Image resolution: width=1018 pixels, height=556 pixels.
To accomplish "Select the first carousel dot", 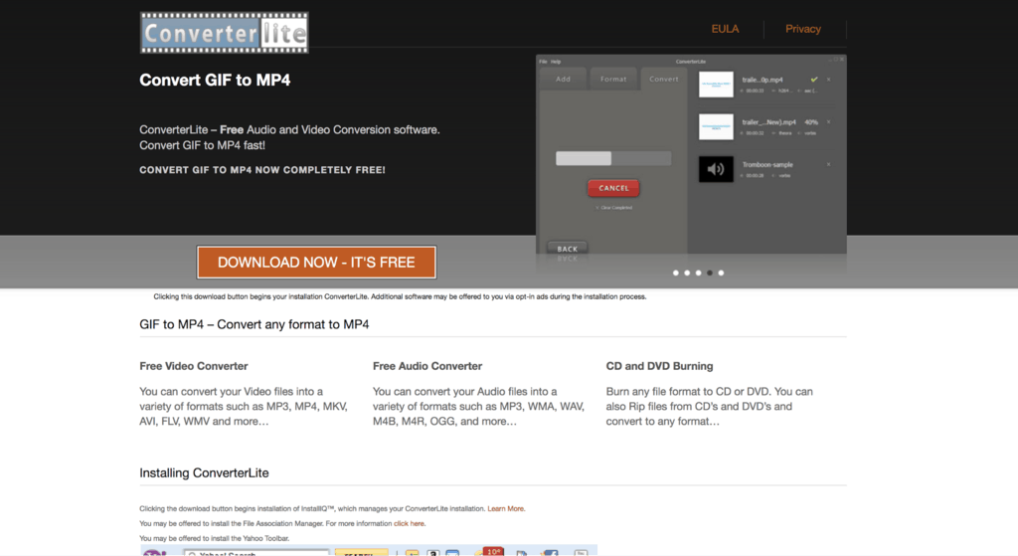I will [x=676, y=273].
